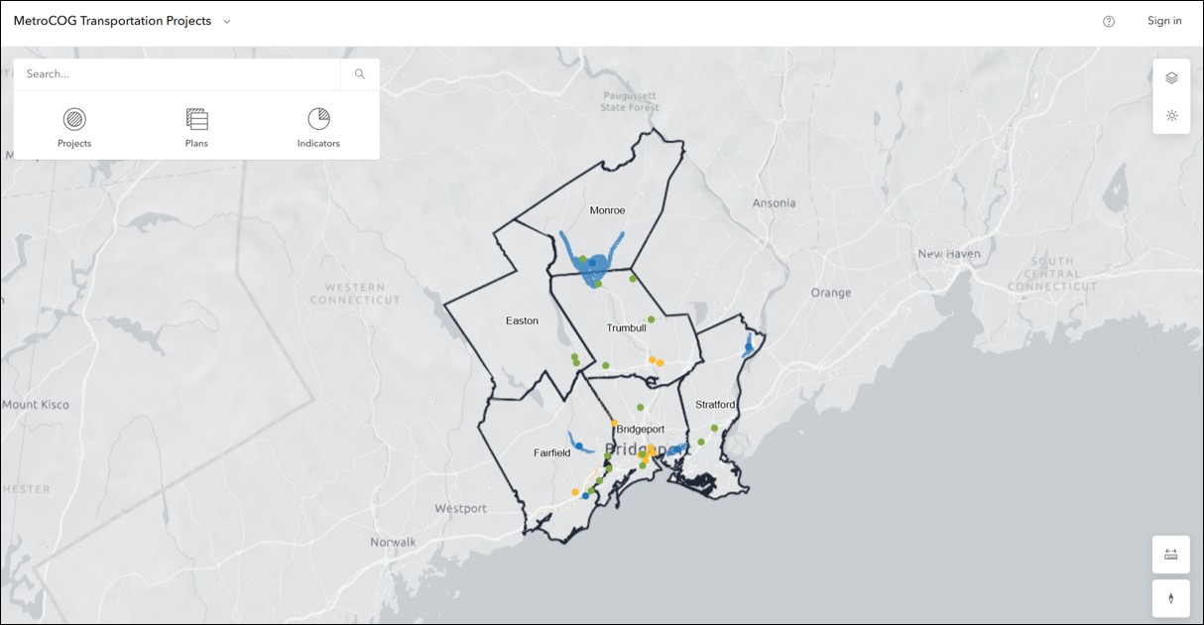The width and height of the screenshot is (1204, 625).
Task: Select the Fairfield town label
Action: click(x=552, y=452)
